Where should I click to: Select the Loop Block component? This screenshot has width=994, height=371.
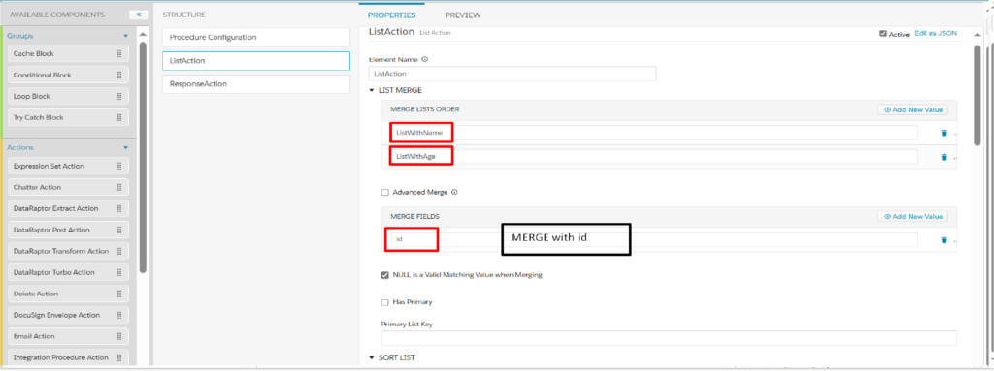pyautogui.click(x=68, y=96)
